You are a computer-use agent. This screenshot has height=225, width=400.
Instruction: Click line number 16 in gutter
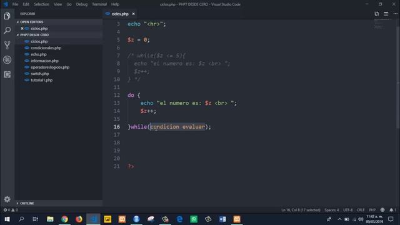(x=117, y=126)
